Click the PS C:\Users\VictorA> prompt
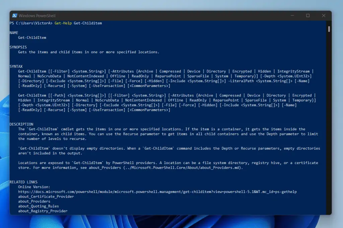 [31, 23]
